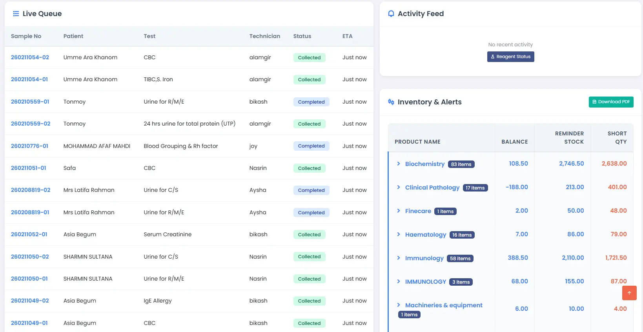Open sample 260208819-02
The width and height of the screenshot is (643, 332).
[31, 190]
